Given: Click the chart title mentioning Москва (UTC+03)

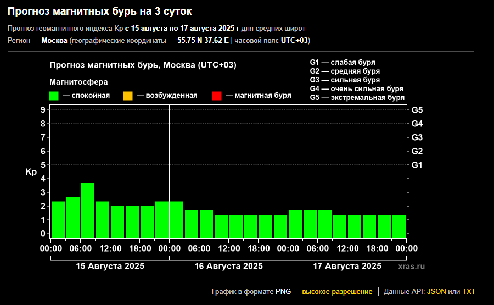Looking at the screenshot, I should click(x=143, y=65).
